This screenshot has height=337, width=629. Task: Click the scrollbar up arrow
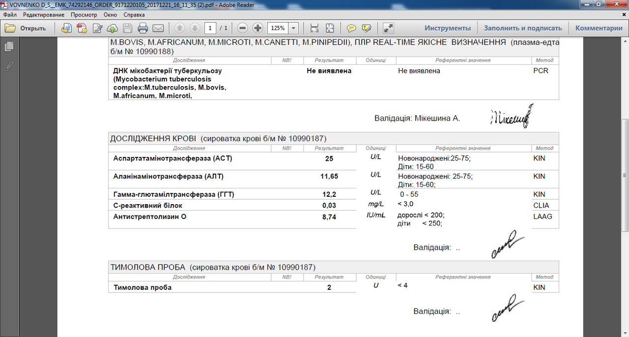(625, 41)
